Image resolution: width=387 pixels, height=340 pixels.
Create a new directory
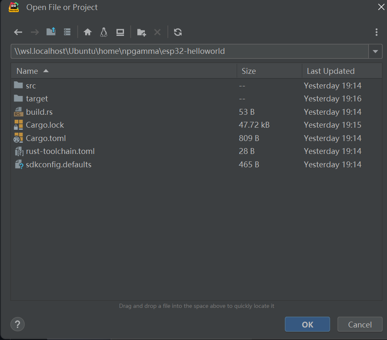point(141,32)
